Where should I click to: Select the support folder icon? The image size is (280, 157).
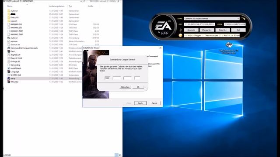9,21
